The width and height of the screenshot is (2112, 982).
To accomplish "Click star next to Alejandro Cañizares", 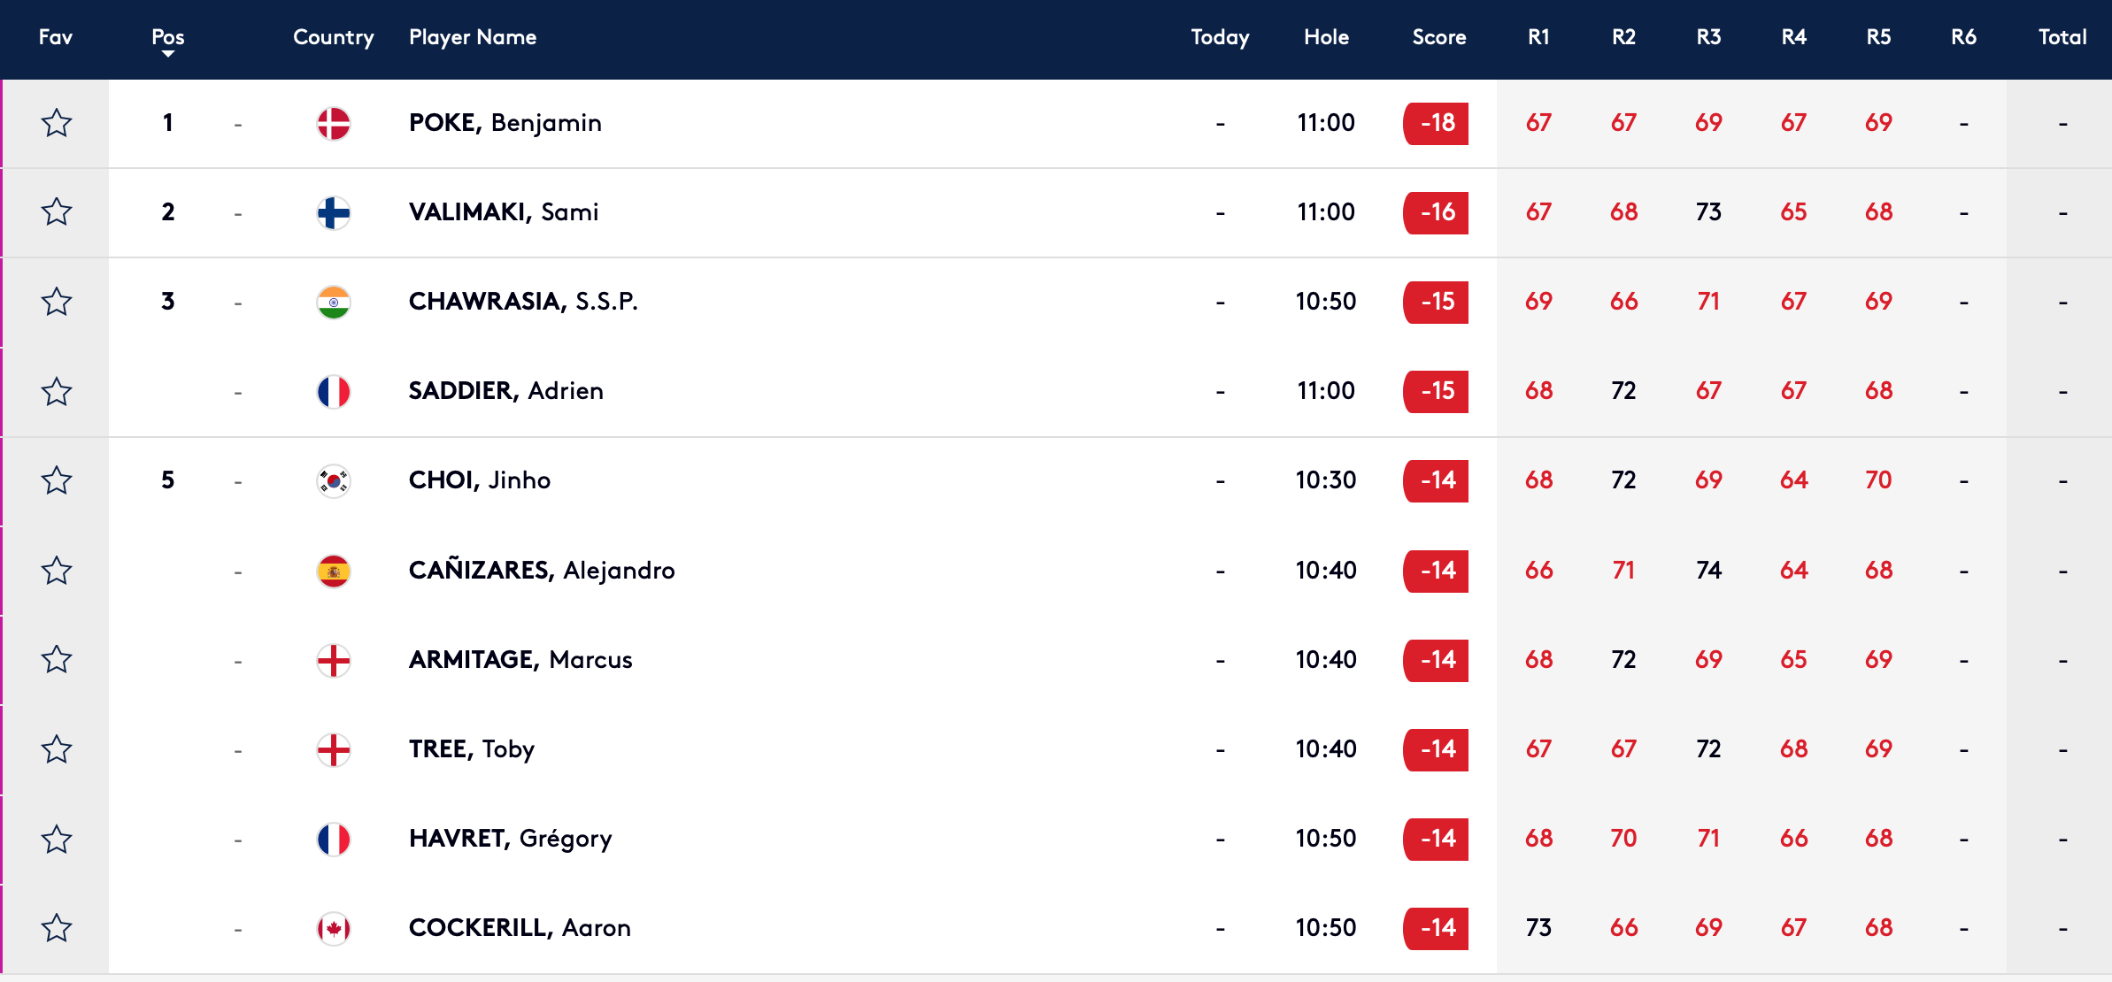I will tap(57, 571).
